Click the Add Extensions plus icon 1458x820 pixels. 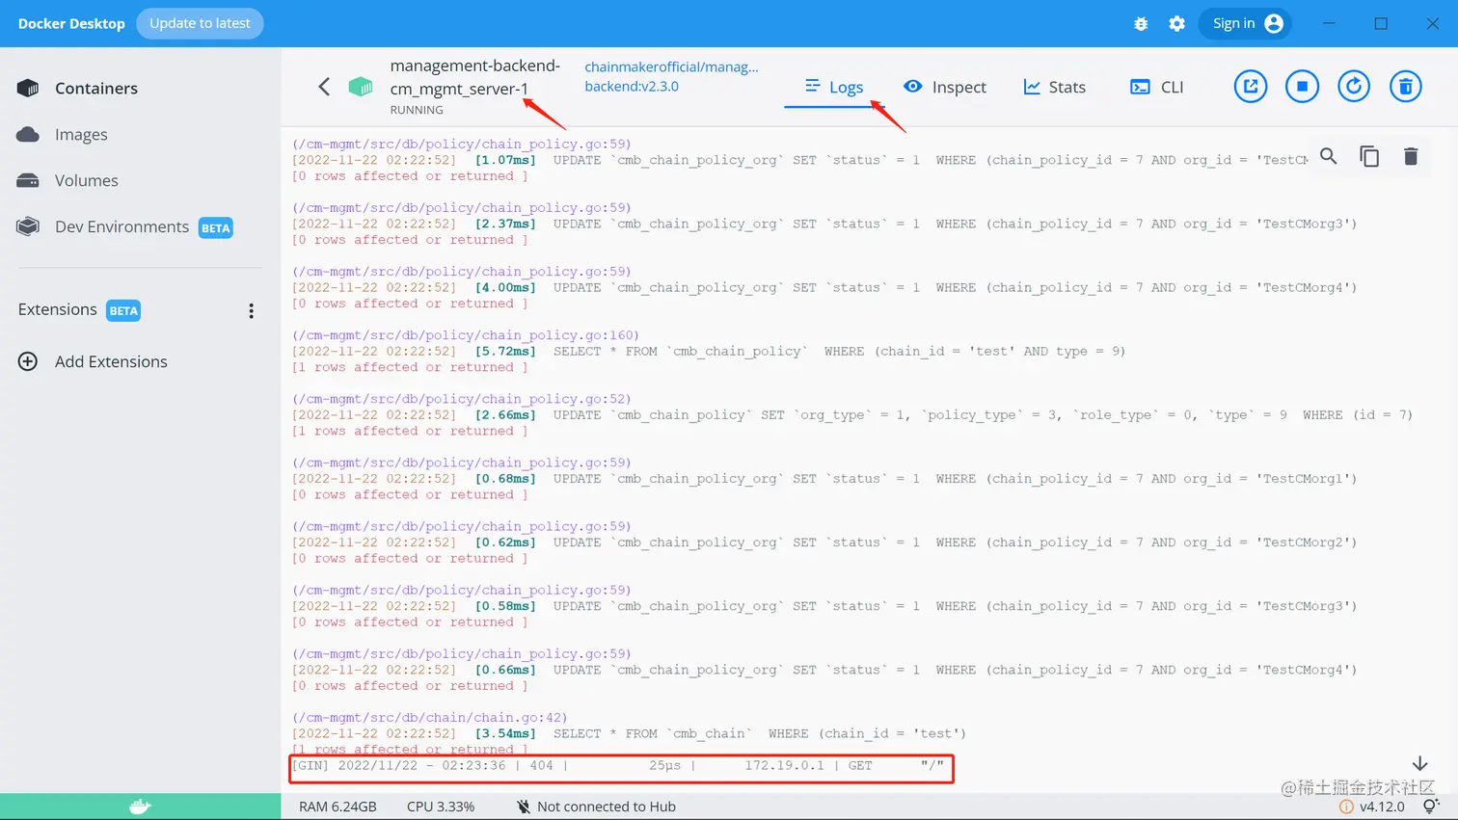(28, 361)
